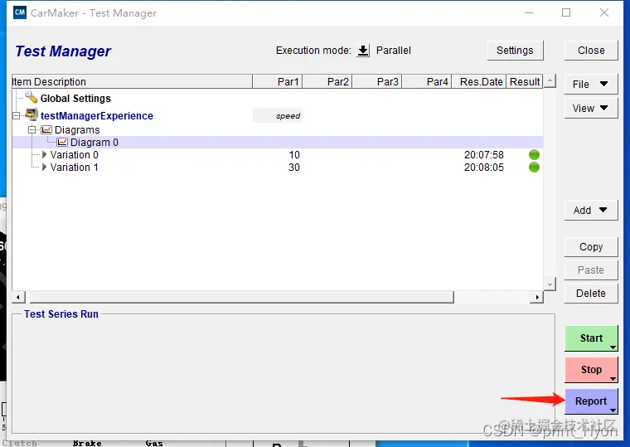
Task: Click the Par4 column header
Action: tap(427, 81)
